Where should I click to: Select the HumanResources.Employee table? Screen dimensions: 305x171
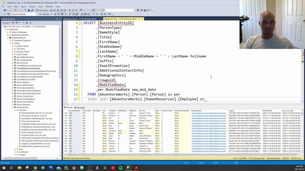pos(28,68)
